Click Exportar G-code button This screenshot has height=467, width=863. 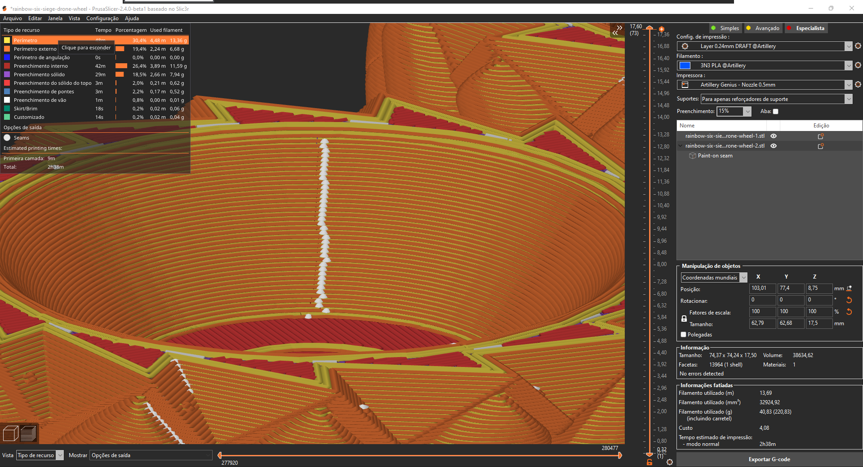pyautogui.click(x=769, y=459)
